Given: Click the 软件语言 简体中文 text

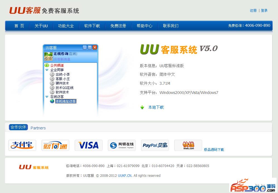Looking at the screenshot, I should coord(158,74).
